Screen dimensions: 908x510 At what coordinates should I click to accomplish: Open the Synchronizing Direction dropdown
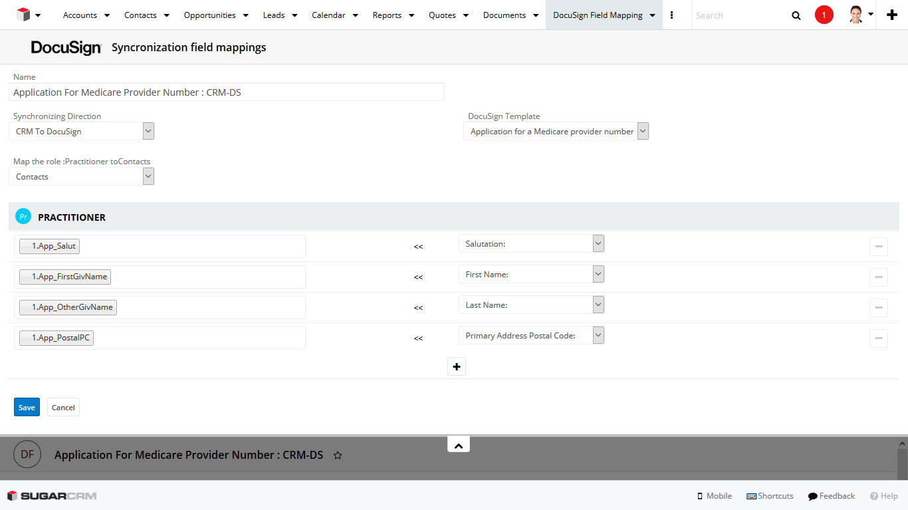[x=82, y=131]
